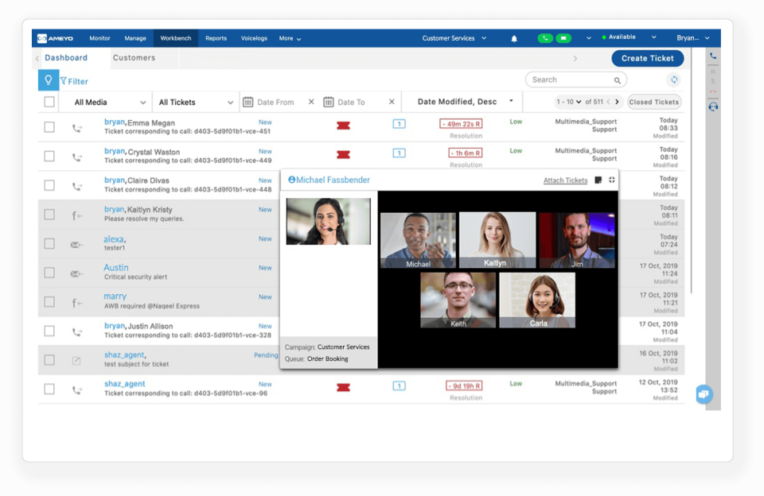The width and height of the screenshot is (764, 496).
Task: Click inside the Search field
Action: click(569, 79)
